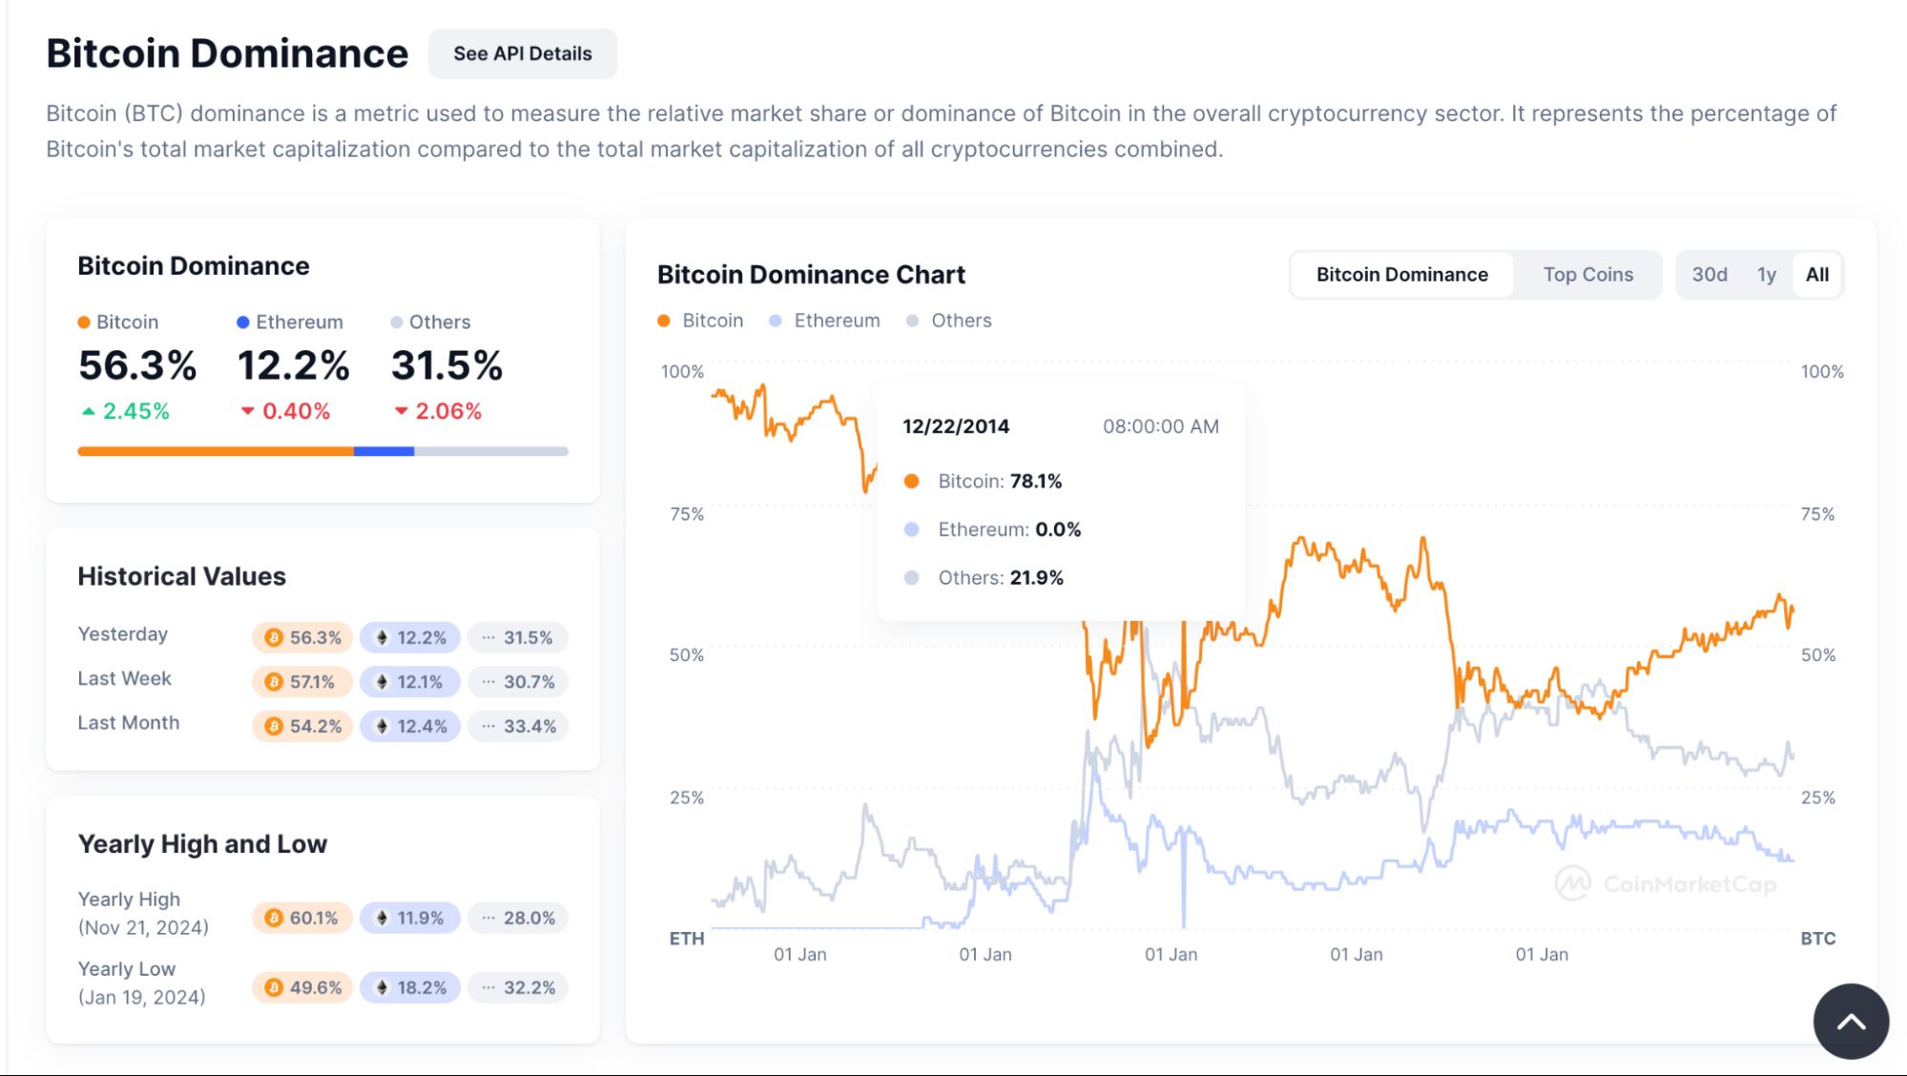Viewport: 1907px width, 1076px height.
Task: Set chart range to 30d
Action: (1709, 275)
